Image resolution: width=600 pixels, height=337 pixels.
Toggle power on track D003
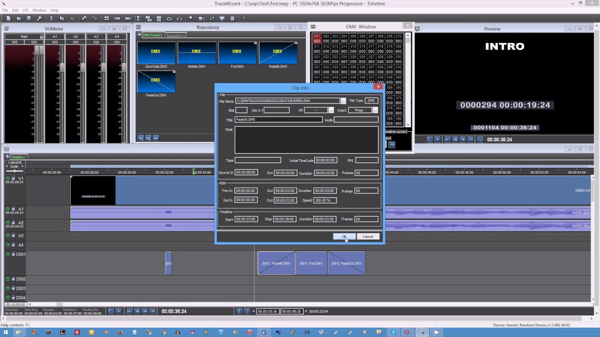(x=8, y=288)
